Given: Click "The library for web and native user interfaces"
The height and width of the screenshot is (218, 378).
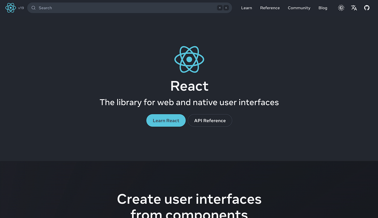Looking at the screenshot, I should [189, 102].
